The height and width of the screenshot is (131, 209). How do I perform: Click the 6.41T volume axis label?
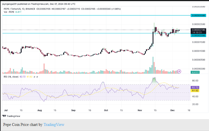coord(195,72)
